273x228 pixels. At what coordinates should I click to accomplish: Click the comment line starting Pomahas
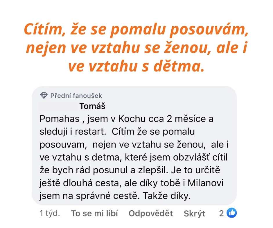(126, 119)
